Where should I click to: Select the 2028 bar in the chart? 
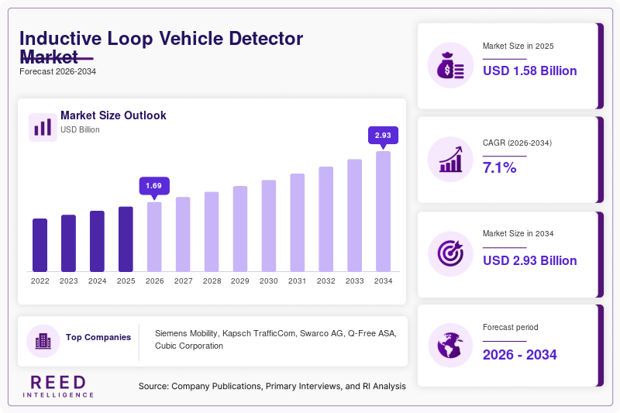[x=212, y=232]
